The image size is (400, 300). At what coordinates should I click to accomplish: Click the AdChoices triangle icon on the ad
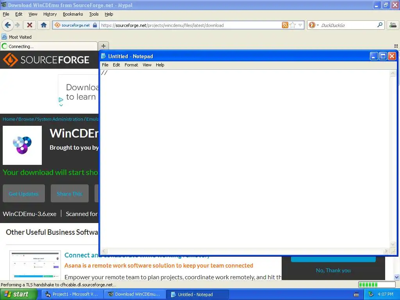[x=61, y=100]
